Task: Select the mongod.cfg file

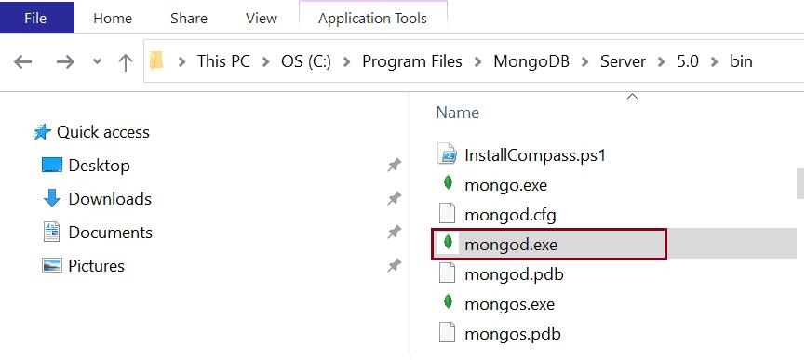Action: click(x=510, y=214)
